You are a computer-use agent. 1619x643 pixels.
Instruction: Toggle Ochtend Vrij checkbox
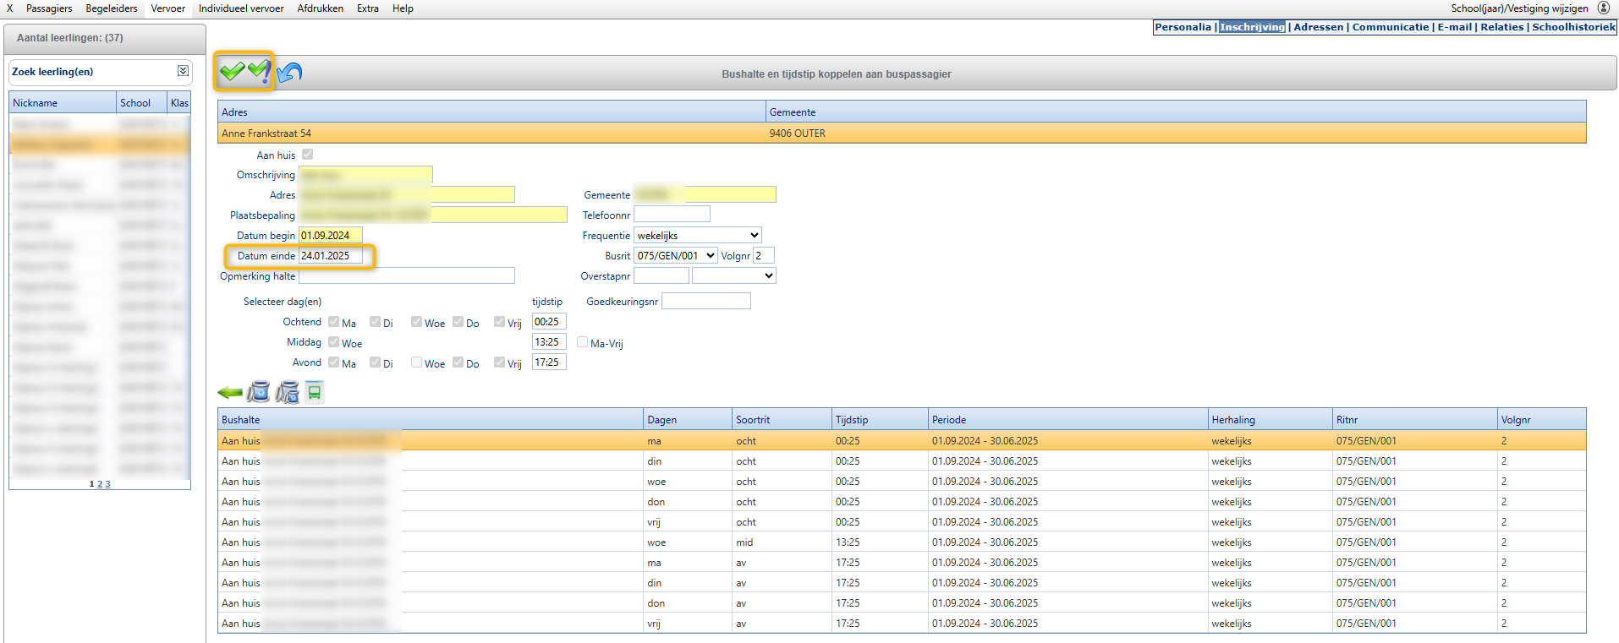[x=500, y=322]
